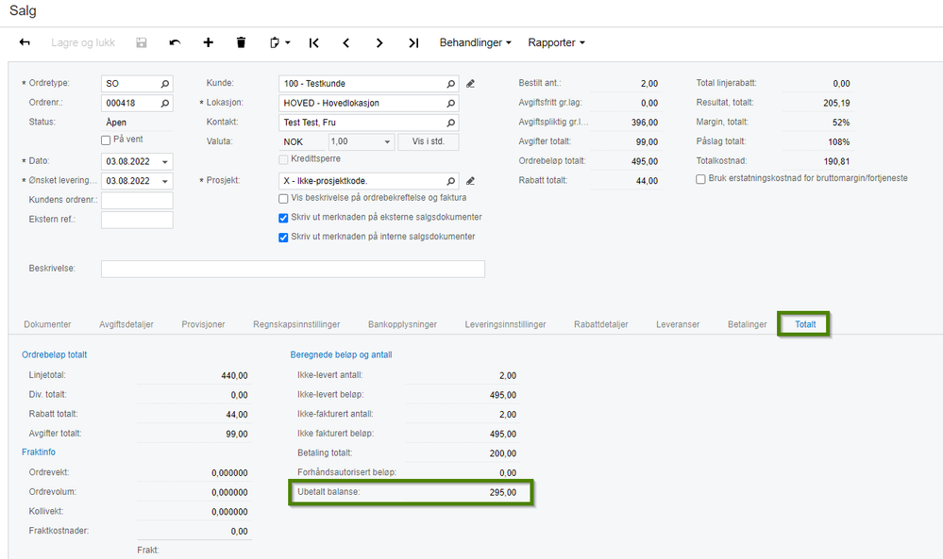Open Prosjekt lookup magnifier
The image size is (943, 559).
click(450, 181)
